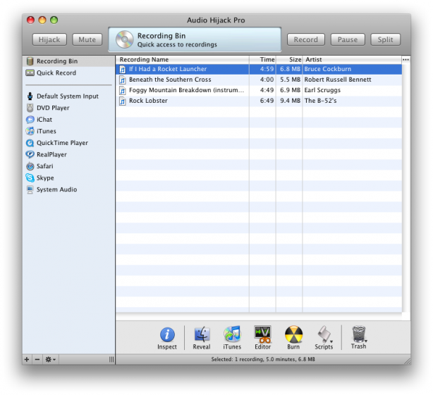Select Skype in the sidebar
The image size is (433, 395).
tap(68, 178)
